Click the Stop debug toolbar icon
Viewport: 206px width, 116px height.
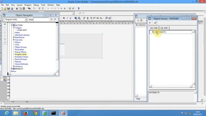(x=65, y=9)
